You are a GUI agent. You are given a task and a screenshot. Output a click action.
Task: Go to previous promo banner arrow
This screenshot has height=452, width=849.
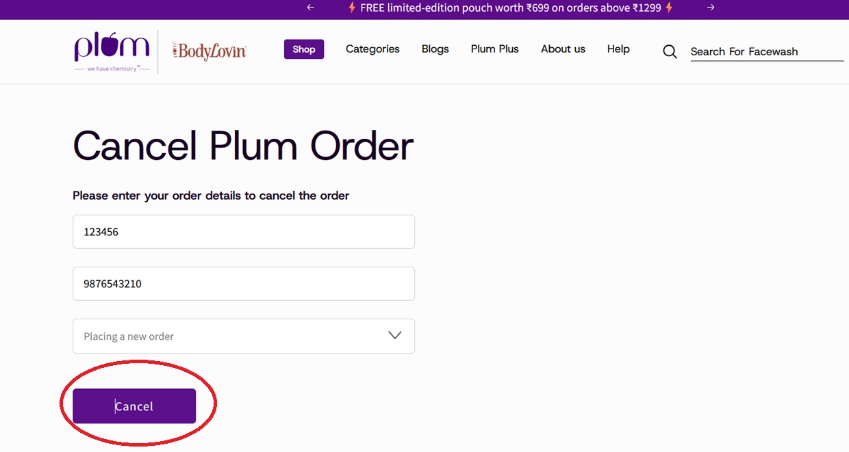pos(311,8)
